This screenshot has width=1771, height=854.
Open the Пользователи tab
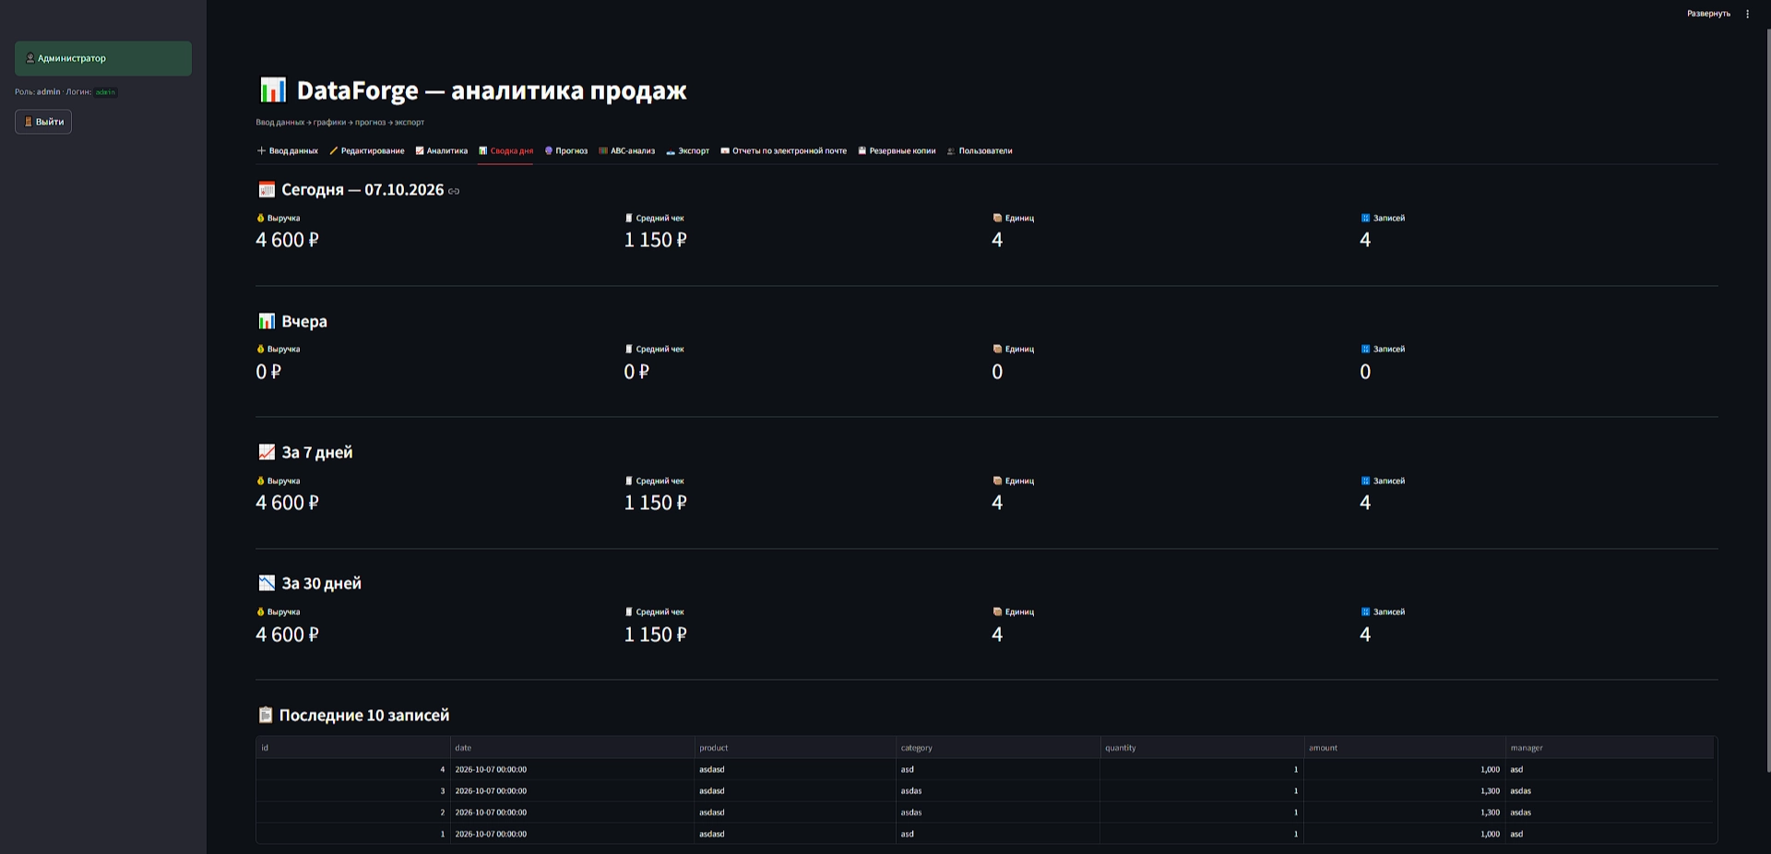[980, 151]
